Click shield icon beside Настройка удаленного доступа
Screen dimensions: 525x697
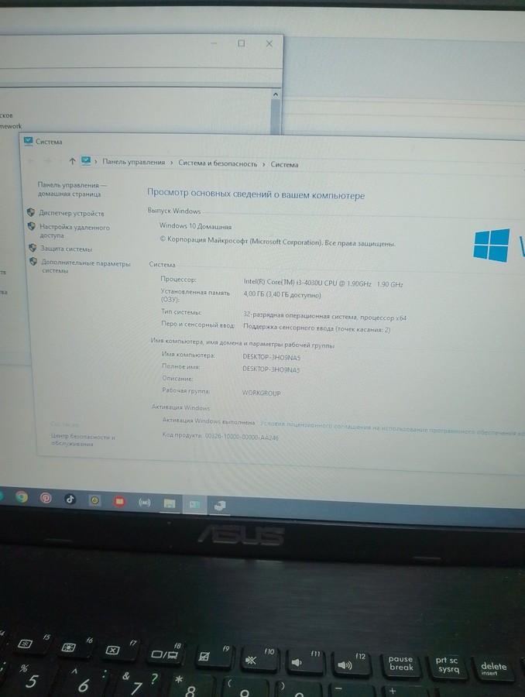point(31,226)
